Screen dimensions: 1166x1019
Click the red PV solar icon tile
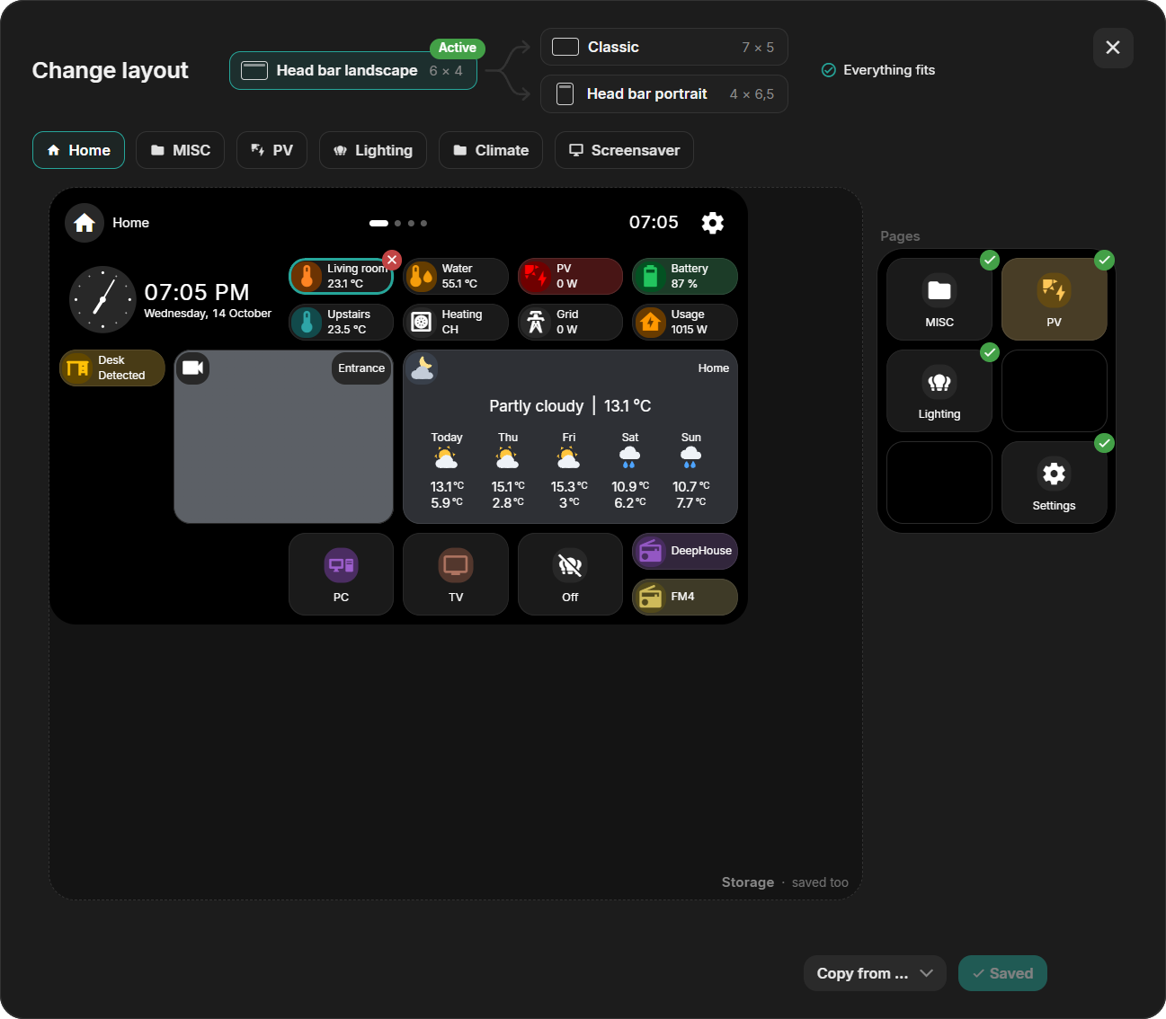coord(536,276)
